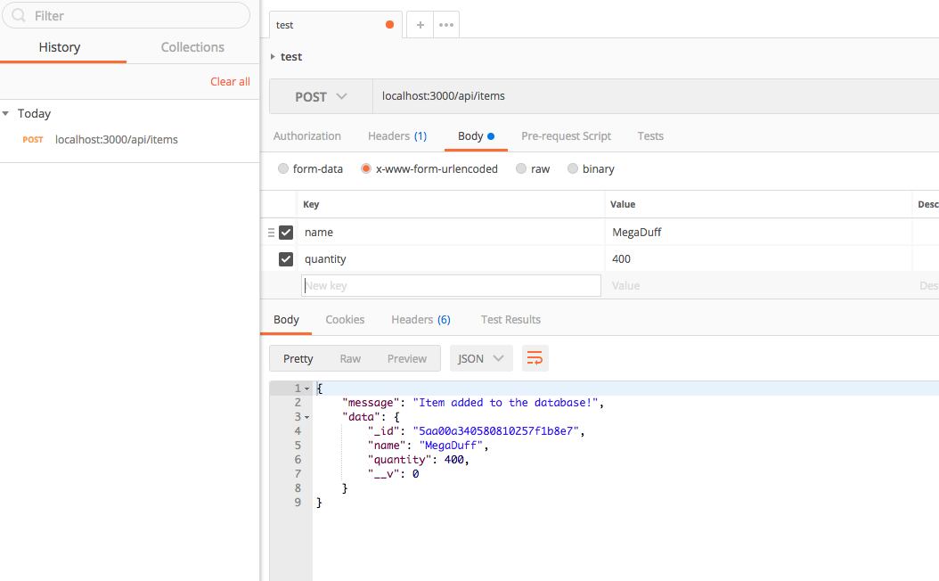Open the POST method dropdown
Viewport: 939px width, 581px height.
[x=321, y=96]
